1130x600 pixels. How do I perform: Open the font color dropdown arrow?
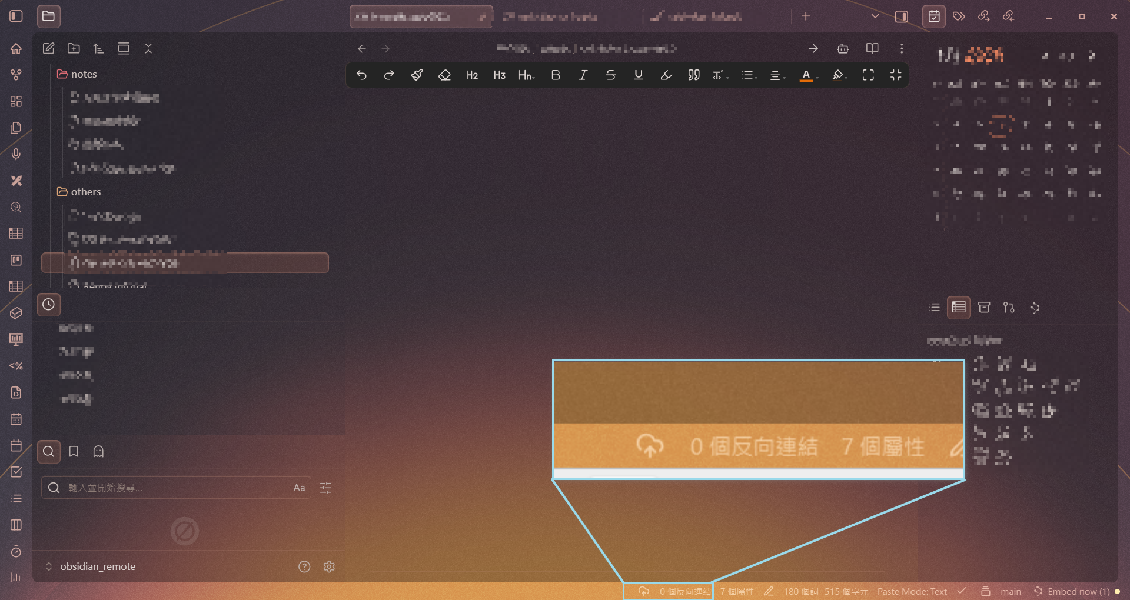(817, 78)
